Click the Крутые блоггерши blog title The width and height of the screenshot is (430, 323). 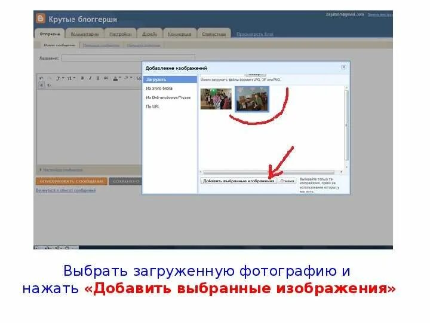point(83,19)
